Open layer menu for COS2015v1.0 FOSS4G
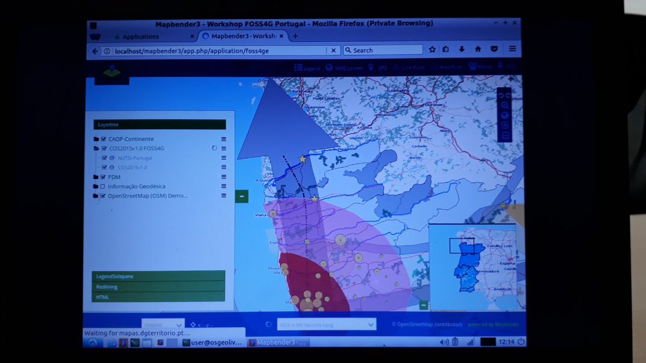Image resolution: width=646 pixels, height=363 pixels. point(223,148)
